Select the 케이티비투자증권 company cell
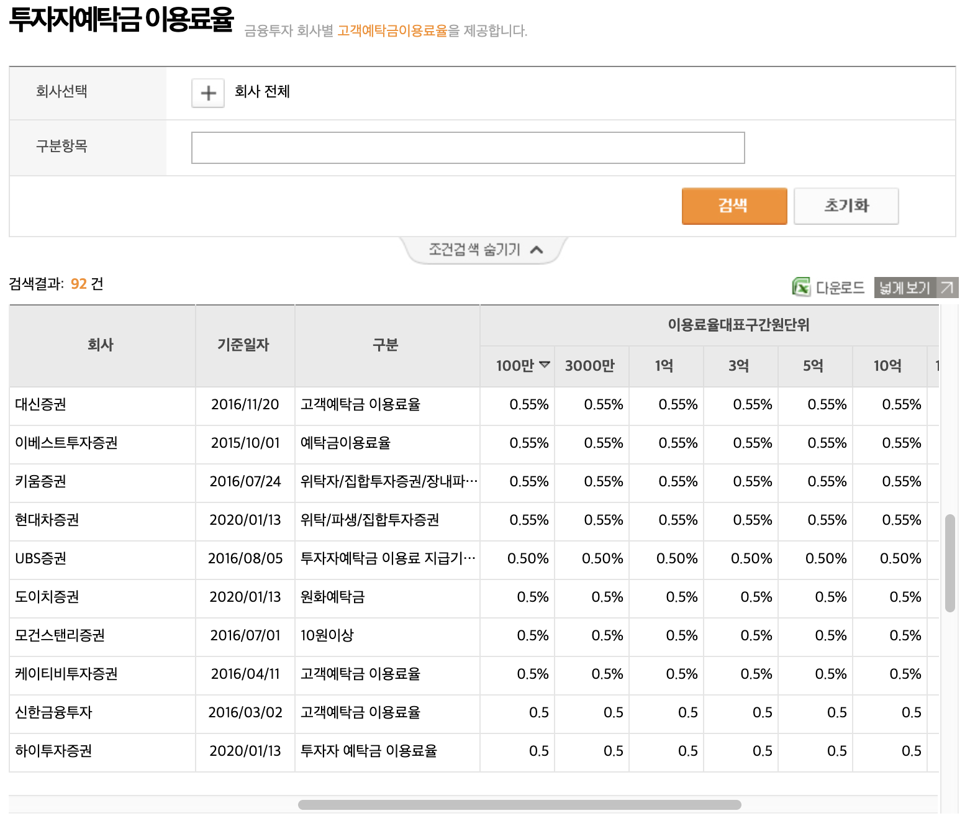 (x=102, y=674)
